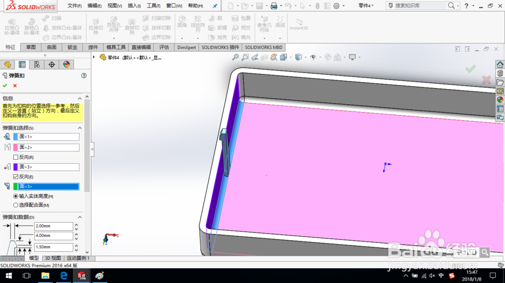Open view orientation dropdown arrow
Viewport: 505px width, 283px height.
pos(290,57)
